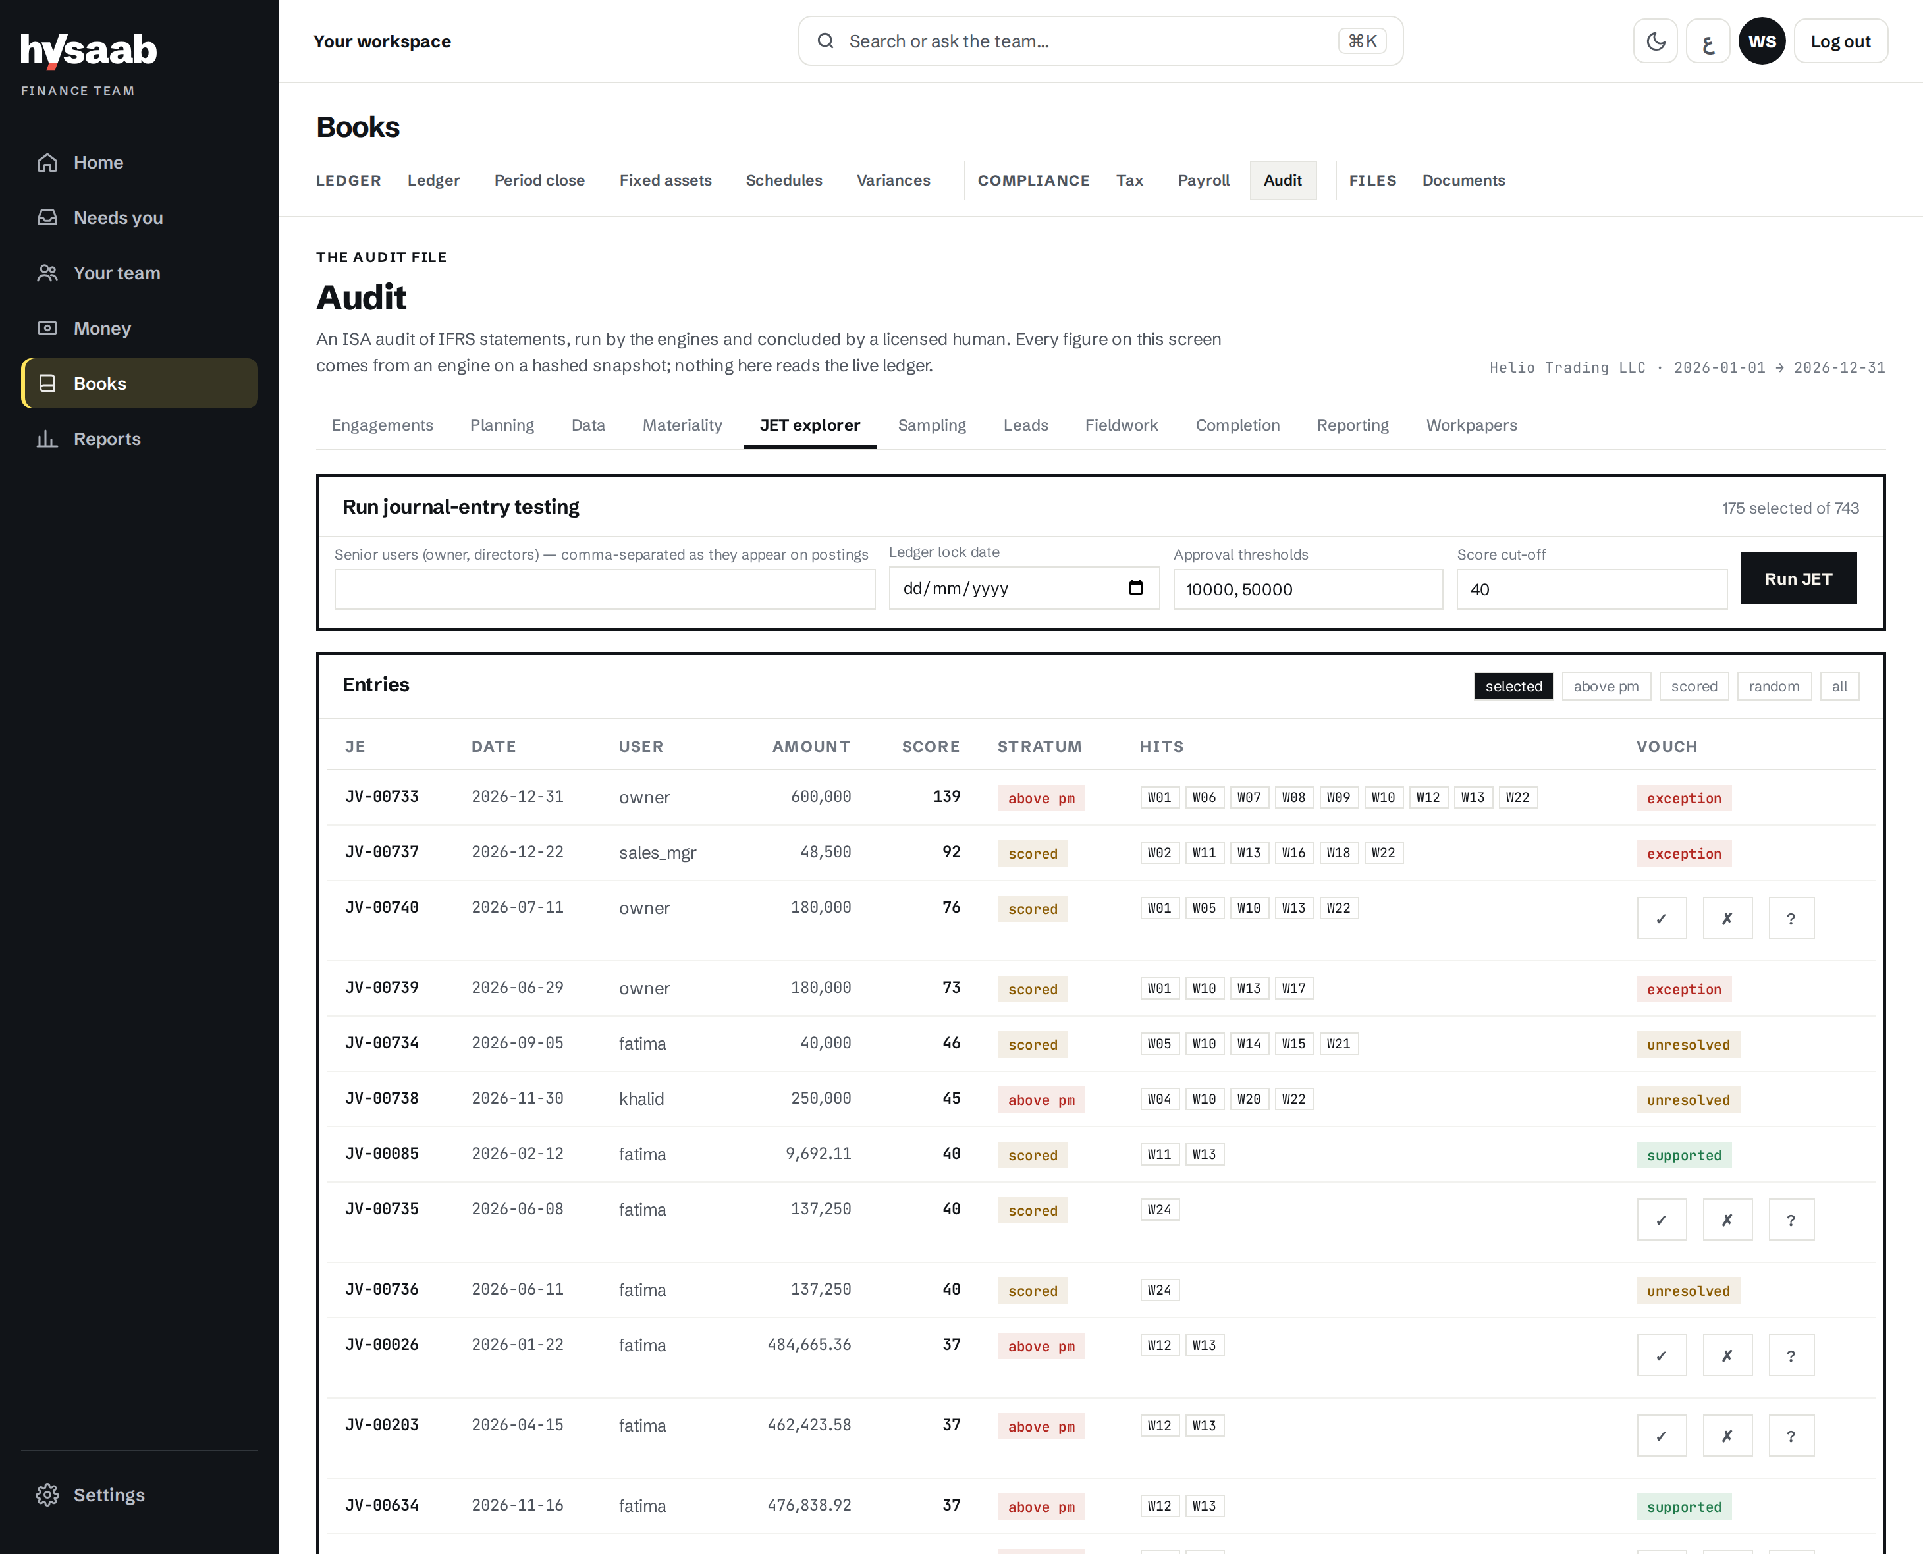Open Reports in the sidebar

point(140,439)
